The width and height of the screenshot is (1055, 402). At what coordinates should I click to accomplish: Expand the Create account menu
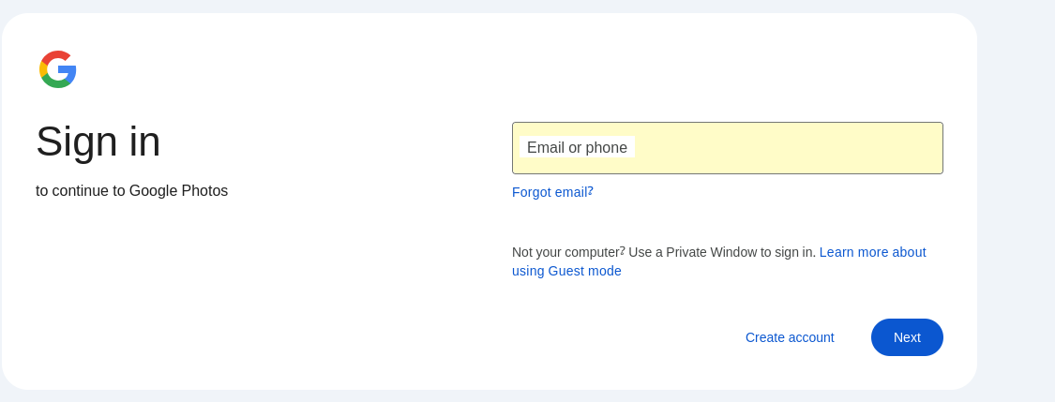pos(790,337)
